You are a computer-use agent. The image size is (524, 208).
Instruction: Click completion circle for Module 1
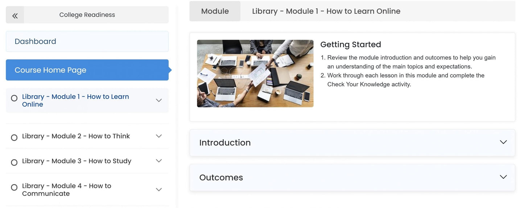[x=14, y=98]
